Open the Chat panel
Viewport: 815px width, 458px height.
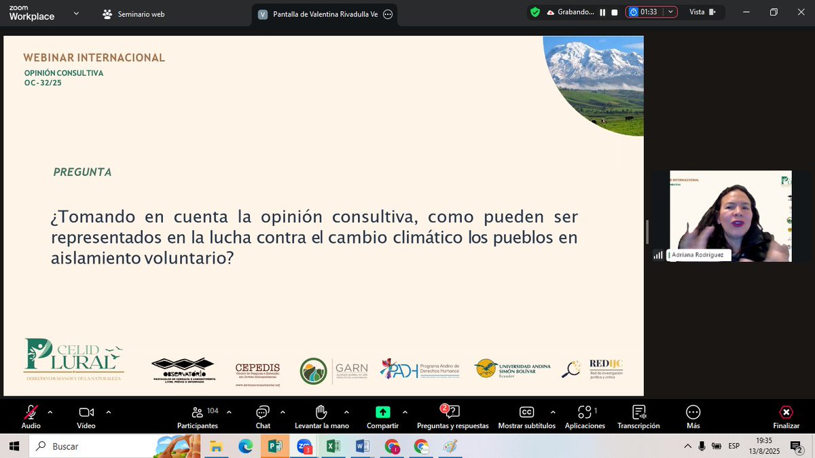[263, 416]
